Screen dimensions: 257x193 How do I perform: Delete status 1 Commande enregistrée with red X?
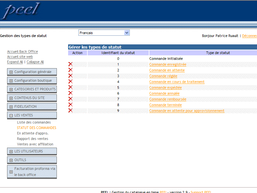tap(70, 64)
